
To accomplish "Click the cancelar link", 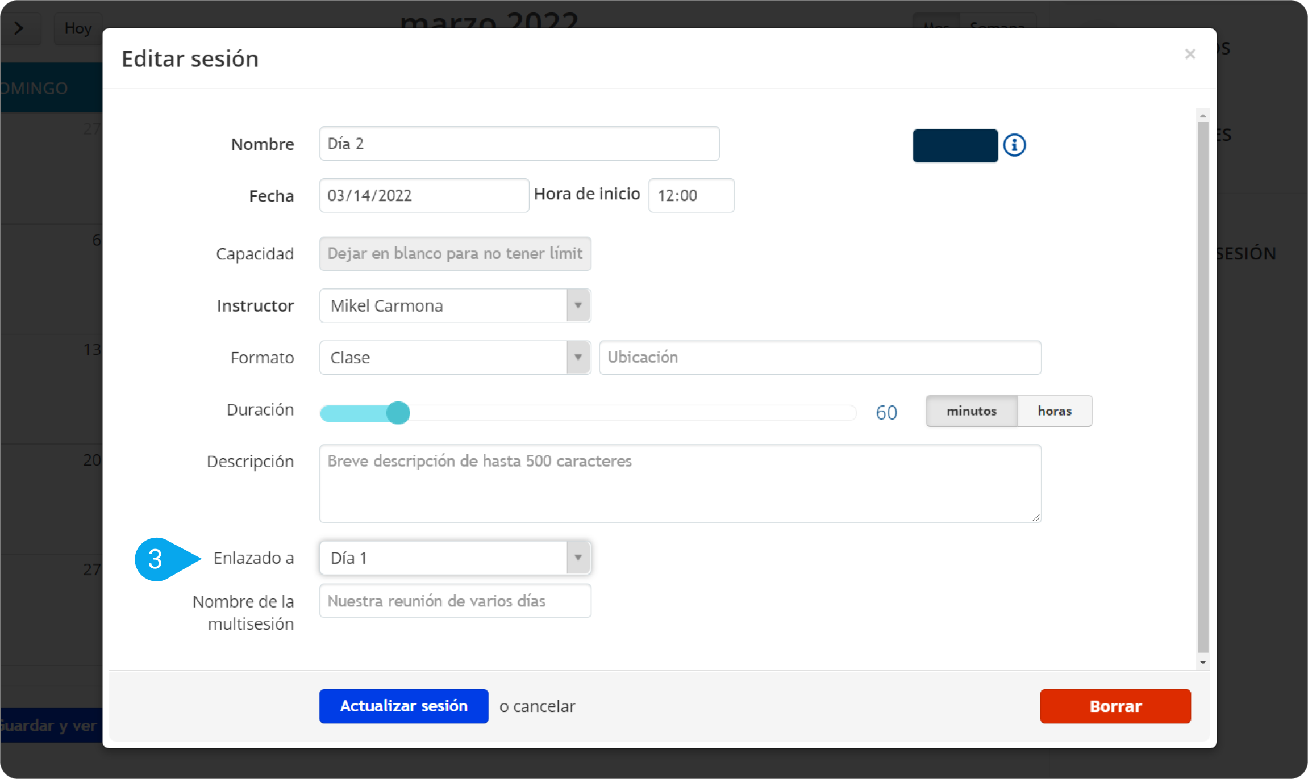I will click(x=544, y=706).
